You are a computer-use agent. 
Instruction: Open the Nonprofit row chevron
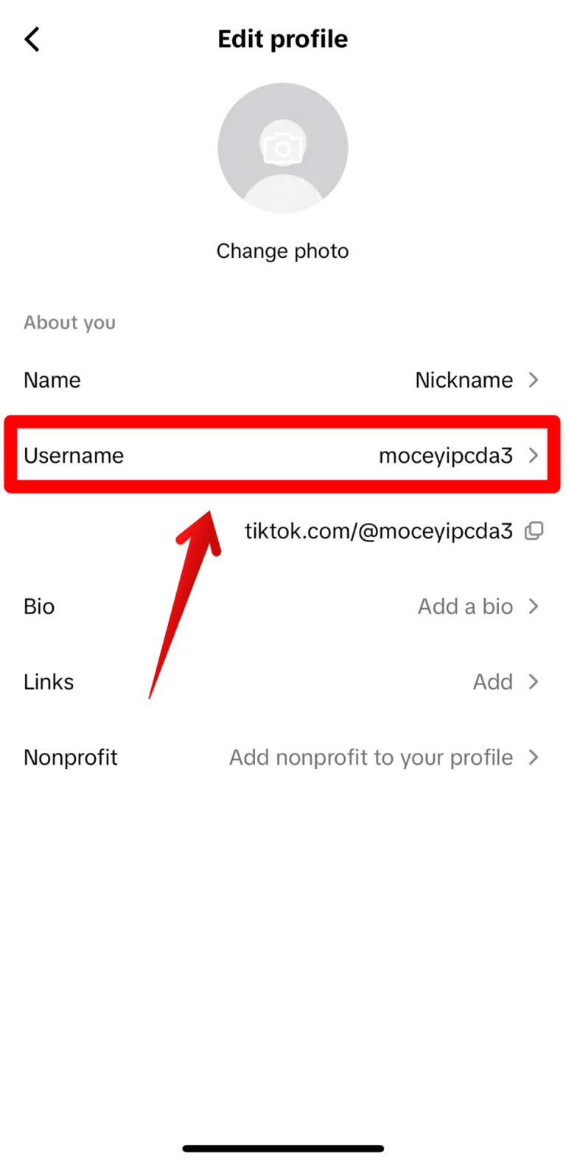tap(533, 757)
